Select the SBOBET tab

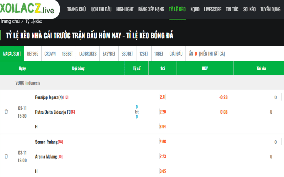(x=127, y=54)
